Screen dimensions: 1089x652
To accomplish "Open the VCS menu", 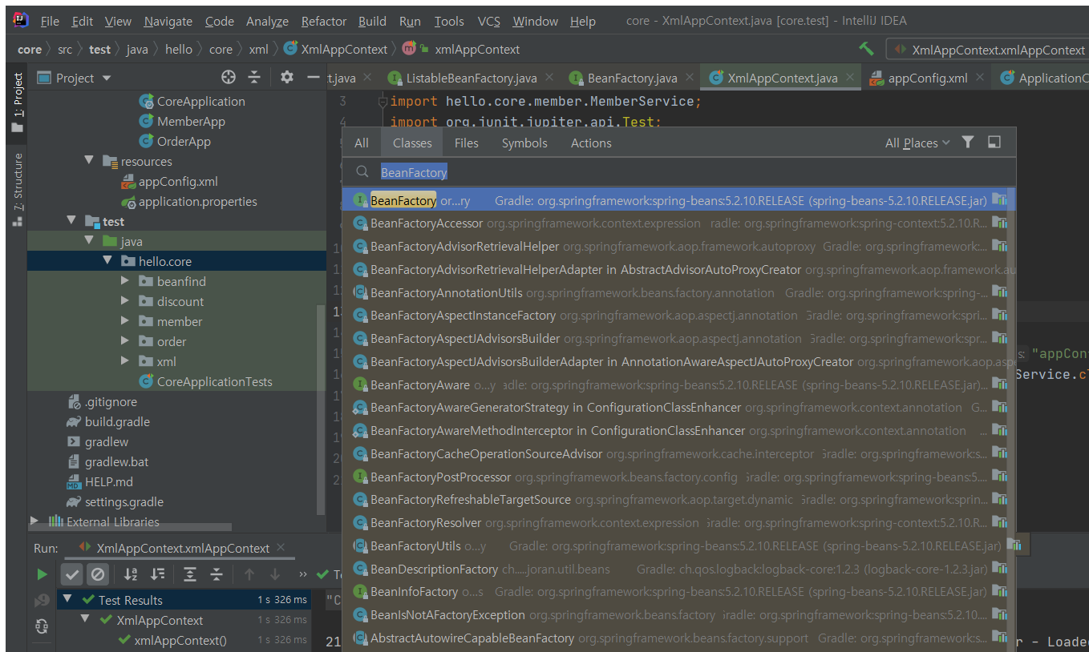I will coord(488,22).
